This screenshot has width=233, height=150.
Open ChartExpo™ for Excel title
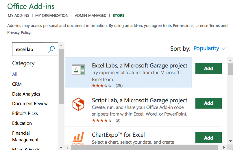tap(118, 135)
